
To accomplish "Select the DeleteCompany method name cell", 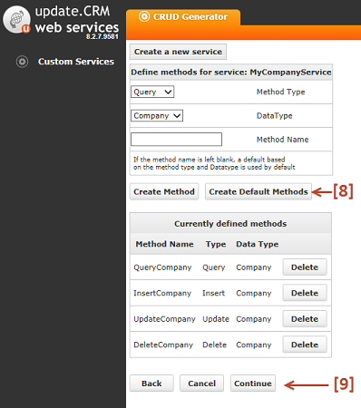I will click(163, 345).
